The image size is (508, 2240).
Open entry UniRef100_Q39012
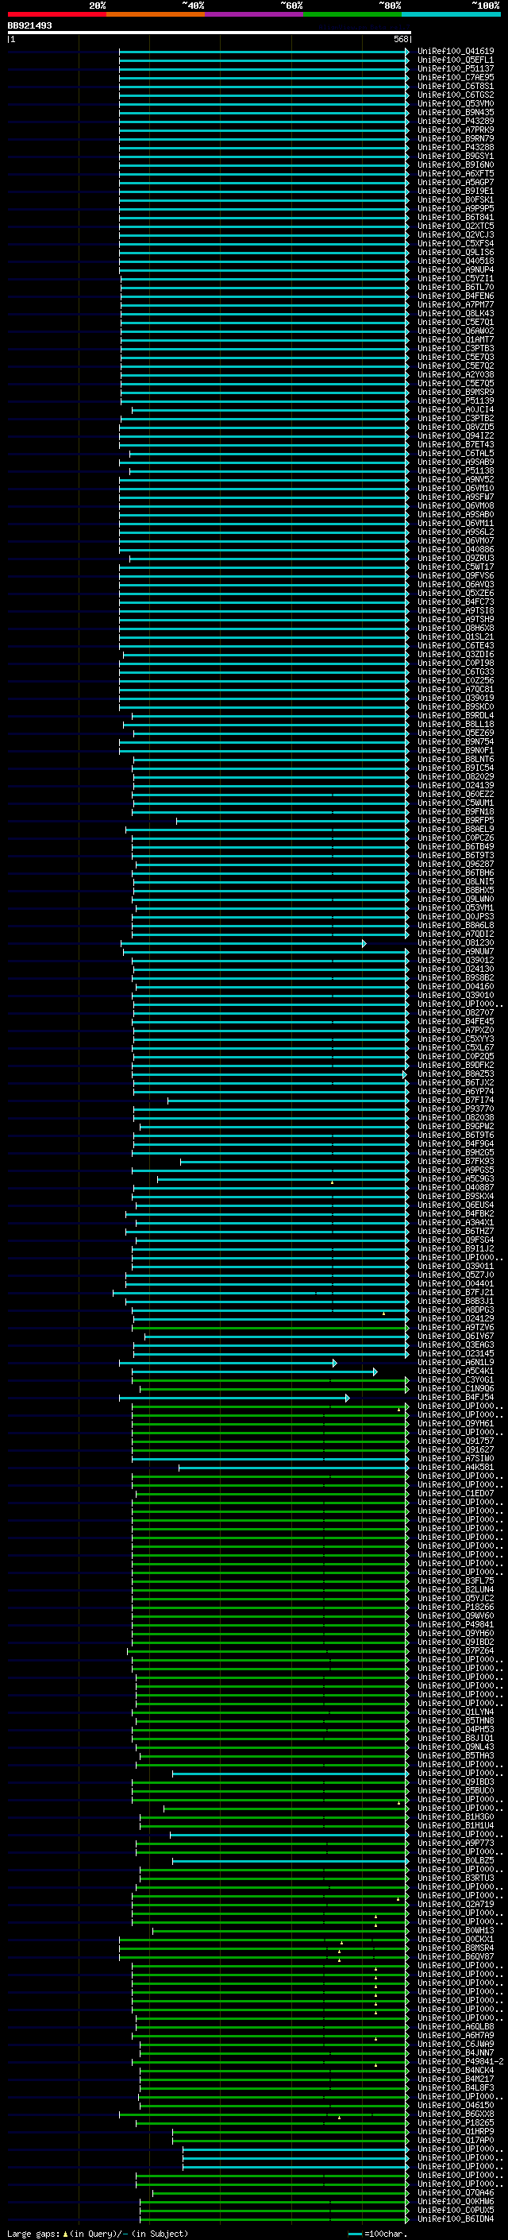(455, 960)
